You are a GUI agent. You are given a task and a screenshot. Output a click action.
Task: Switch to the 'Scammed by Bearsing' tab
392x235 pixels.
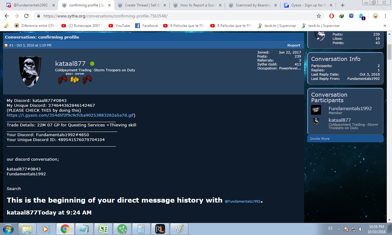253,5
